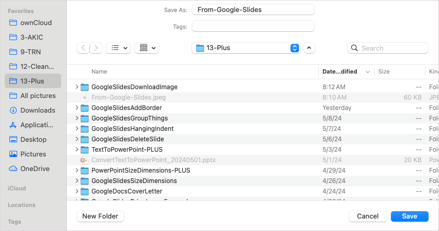Click the 3-AKIC folder icon in the sidebar
439x231 pixels.
(x=13, y=37)
